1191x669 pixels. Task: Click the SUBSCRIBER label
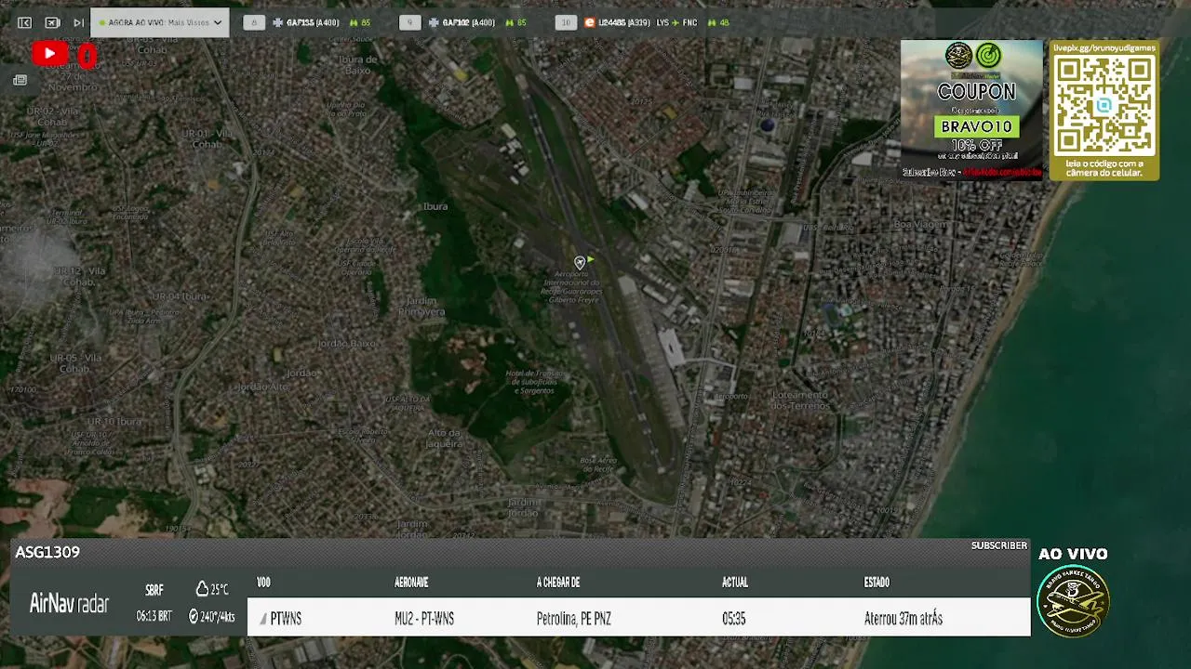click(999, 545)
